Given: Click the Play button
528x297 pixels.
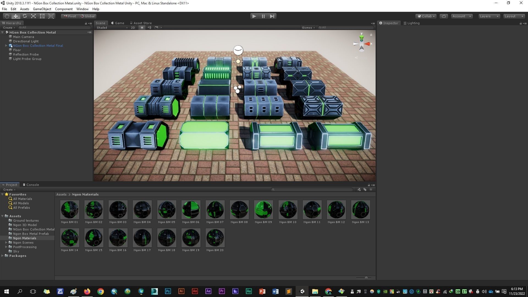Looking at the screenshot, I should pyautogui.click(x=254, y=16).
